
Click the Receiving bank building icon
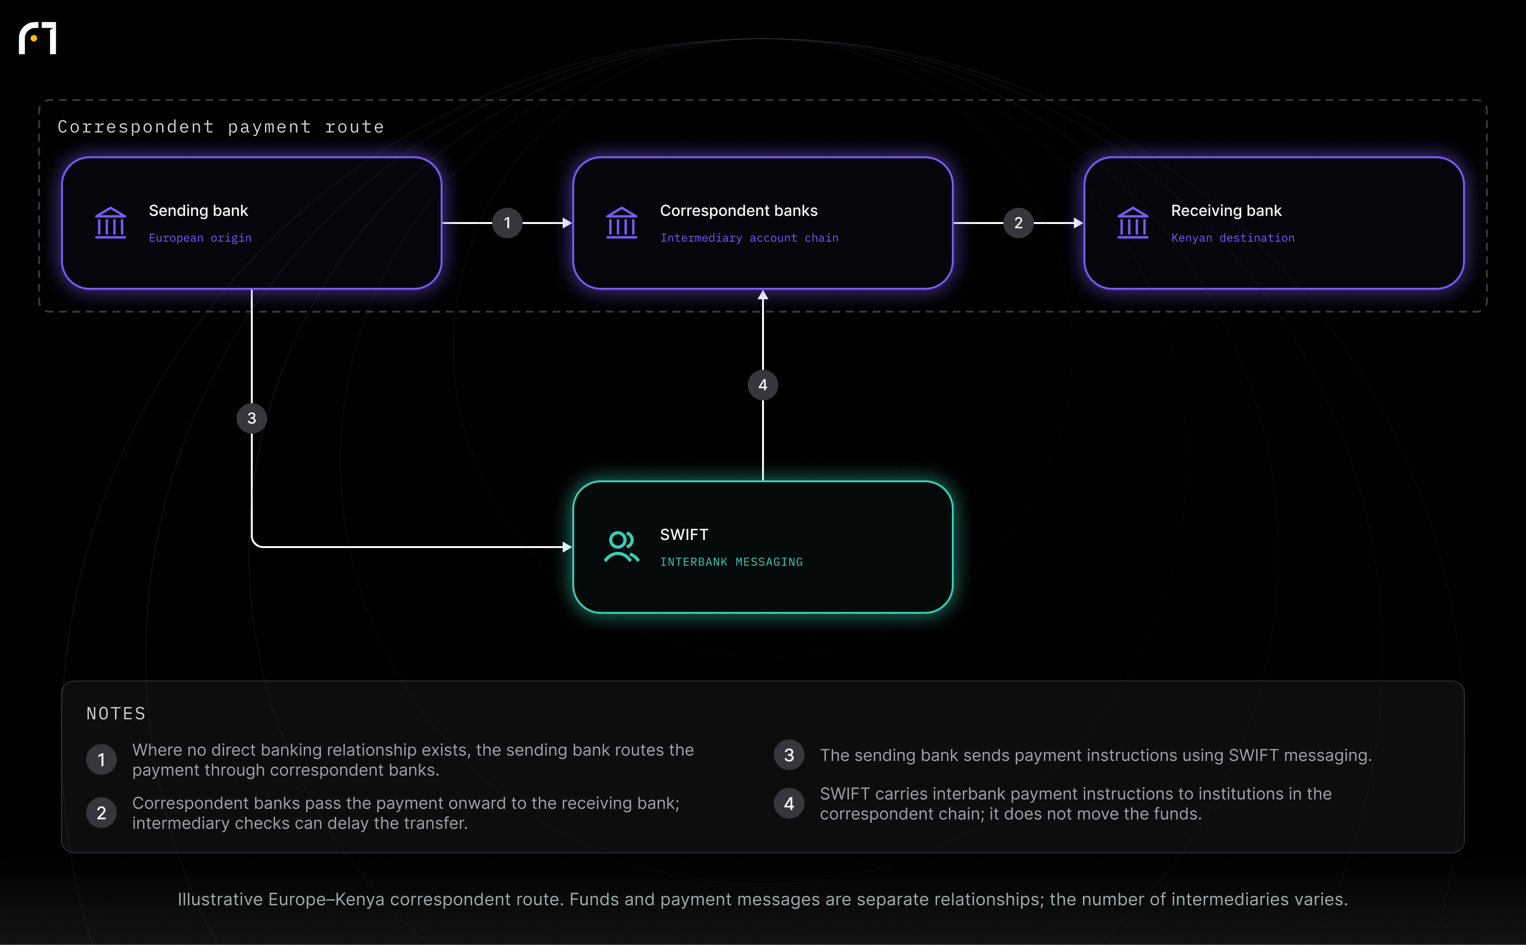pyautogui.click(x=1133, y=223)
